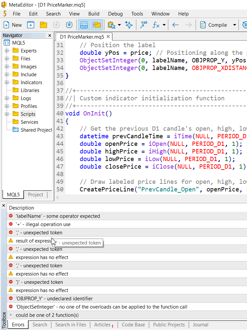
Task: Click the New file toolbar button
Action: [x=13, y=25]
